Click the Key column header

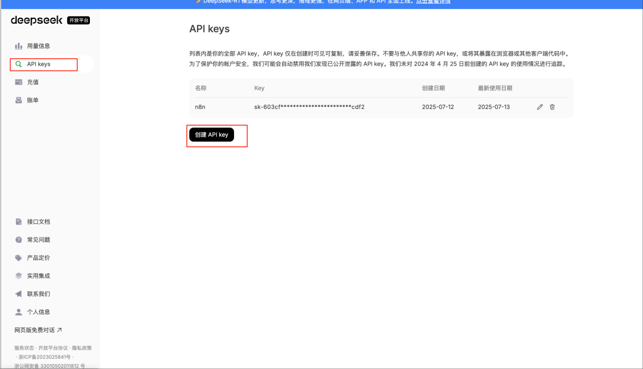(259, 88)
